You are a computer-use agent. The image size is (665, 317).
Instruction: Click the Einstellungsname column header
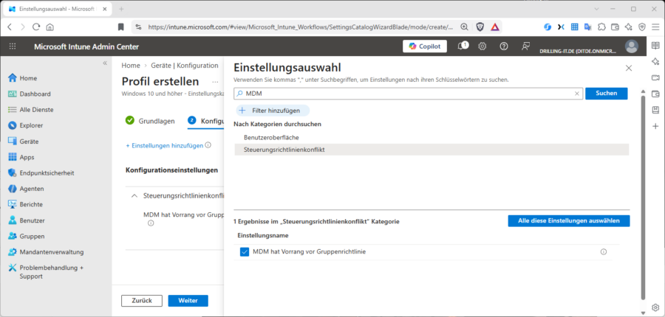263,235
